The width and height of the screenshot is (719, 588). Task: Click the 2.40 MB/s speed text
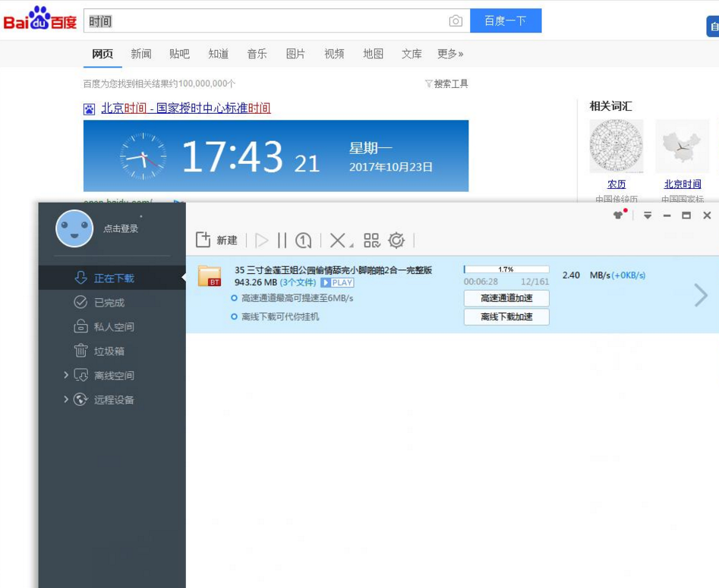[586, 275]
